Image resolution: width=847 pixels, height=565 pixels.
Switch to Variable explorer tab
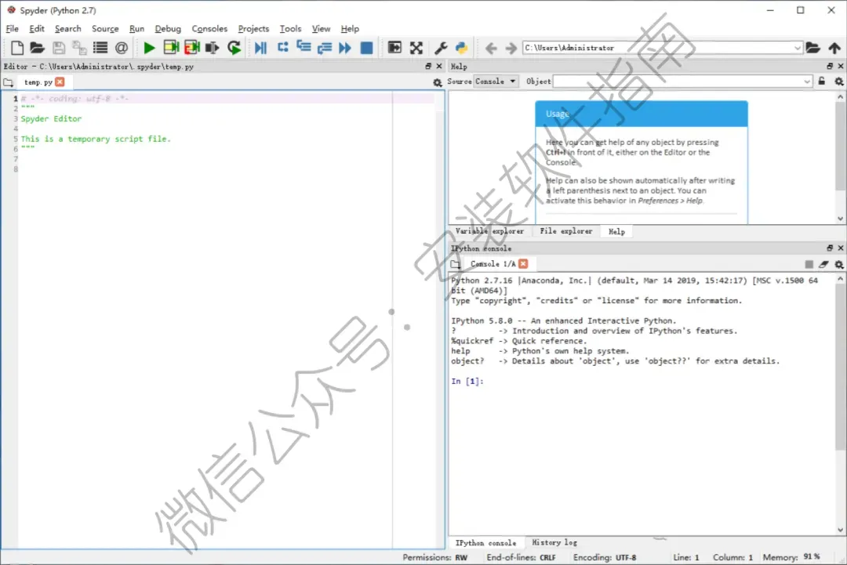(489, 231)
